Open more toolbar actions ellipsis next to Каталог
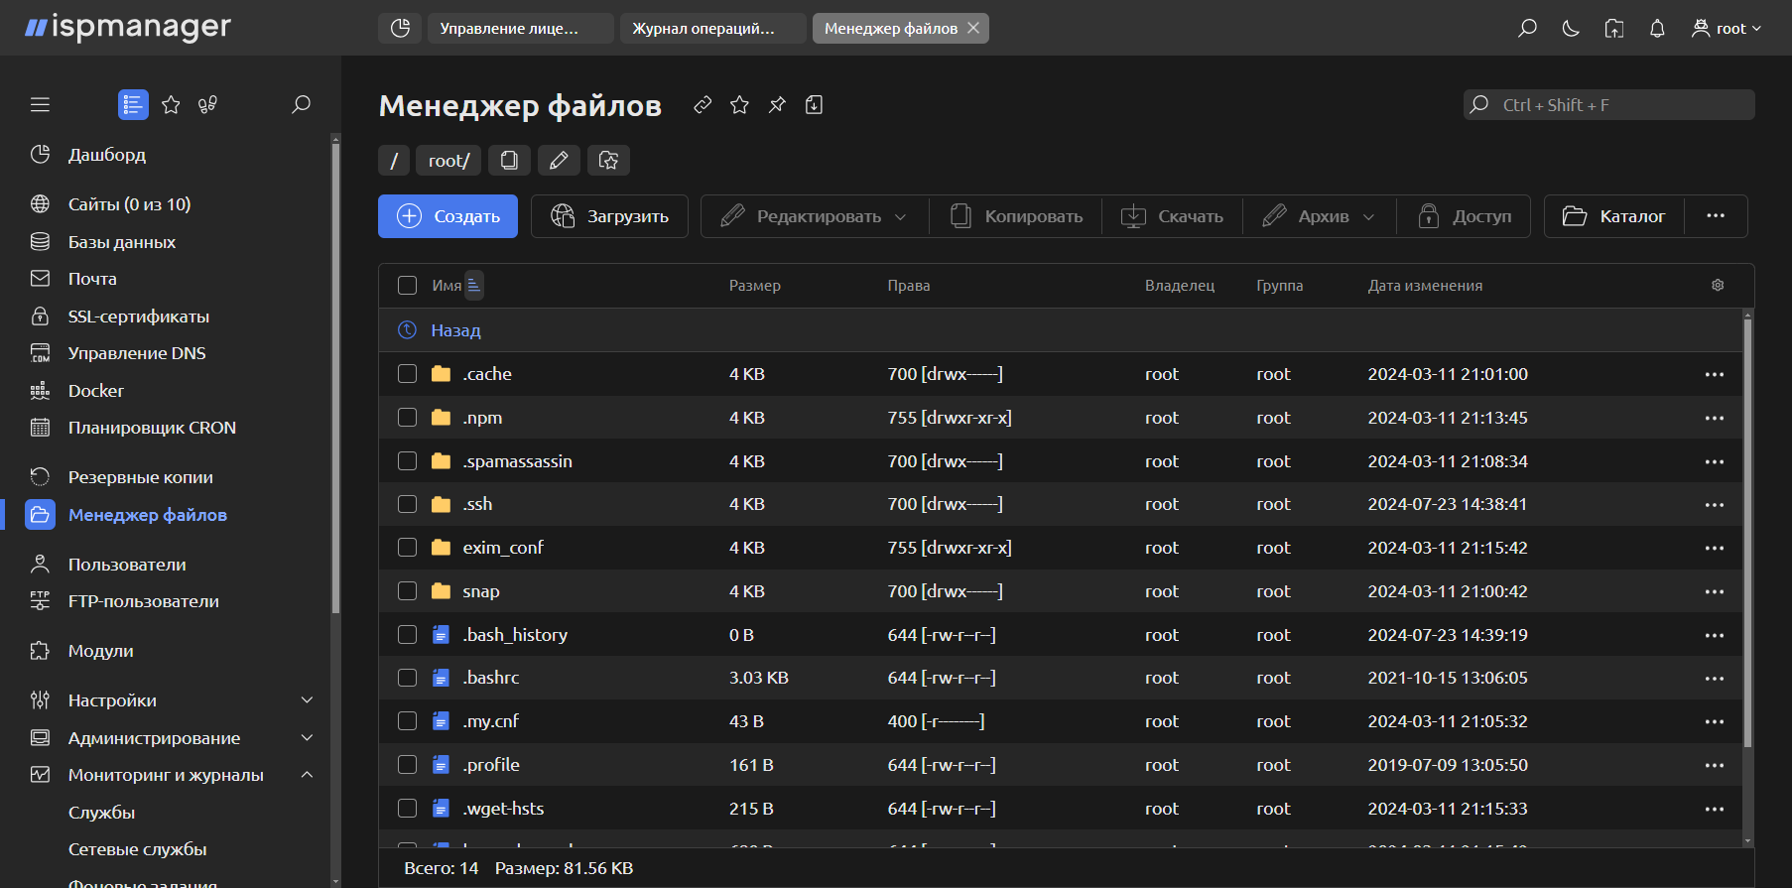1792x888 pixels. click(1716, 216)
